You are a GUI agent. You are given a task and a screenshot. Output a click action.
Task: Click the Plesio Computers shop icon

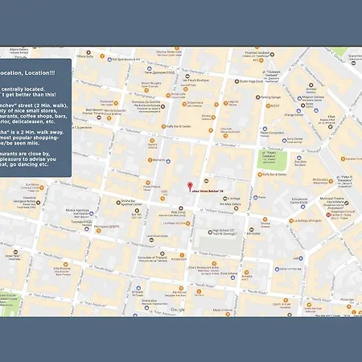pos(265,129)
